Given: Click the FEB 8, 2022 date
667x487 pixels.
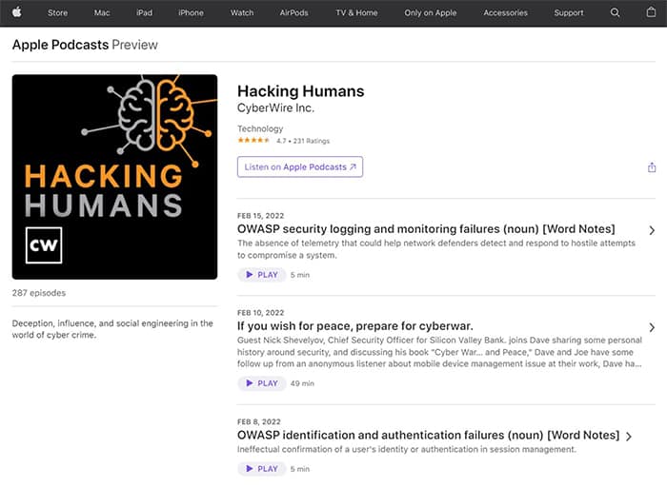Looking at the screenshot, I should coord(258,421).
